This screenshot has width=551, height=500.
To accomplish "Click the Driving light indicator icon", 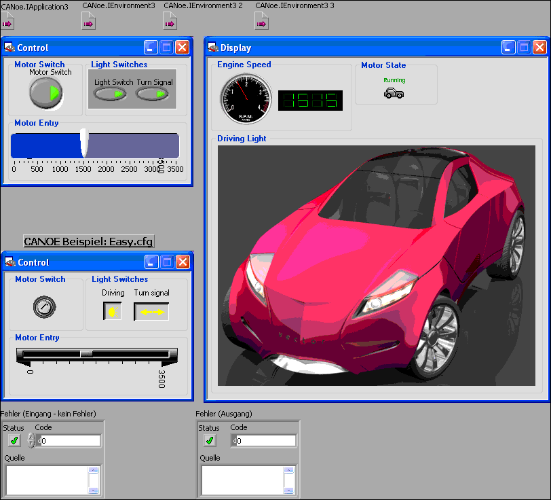I will point(112,312).
